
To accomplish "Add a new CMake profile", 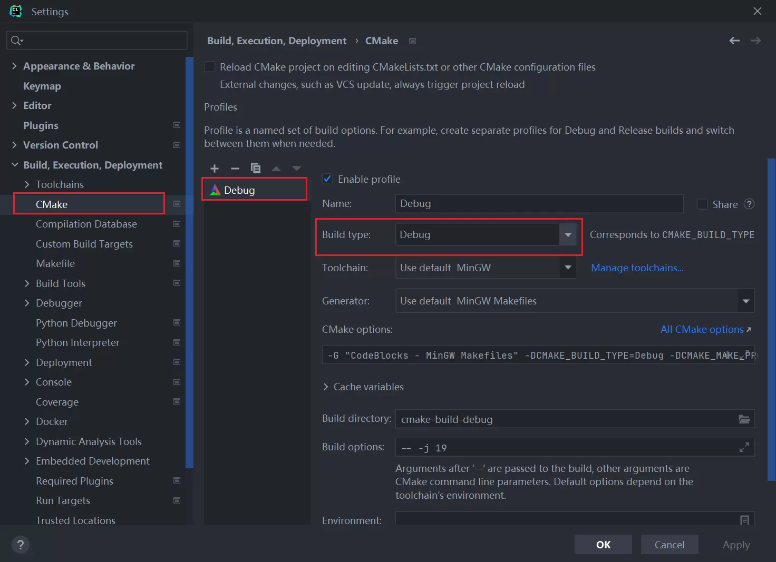I will coord(214,169).
